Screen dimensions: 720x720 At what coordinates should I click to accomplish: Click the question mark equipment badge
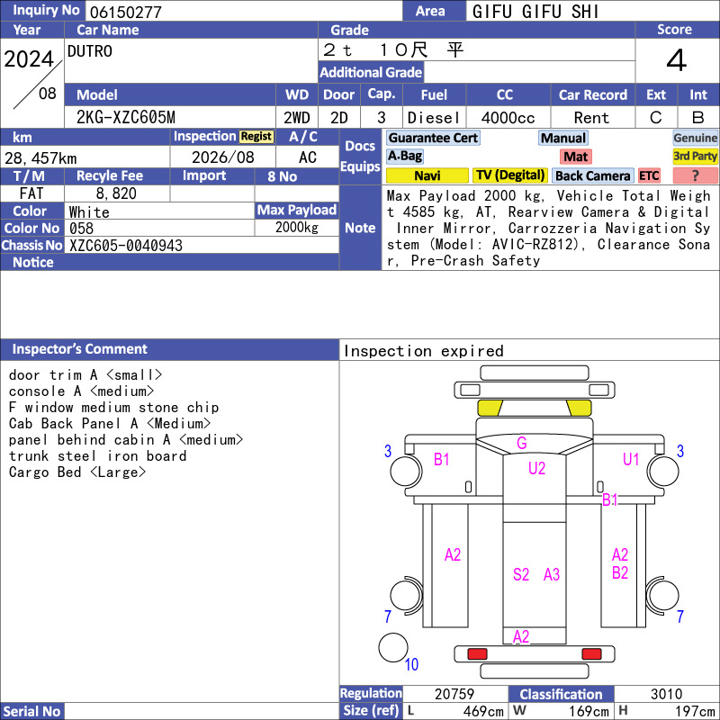pyautogui.click(x=695, y=175)
